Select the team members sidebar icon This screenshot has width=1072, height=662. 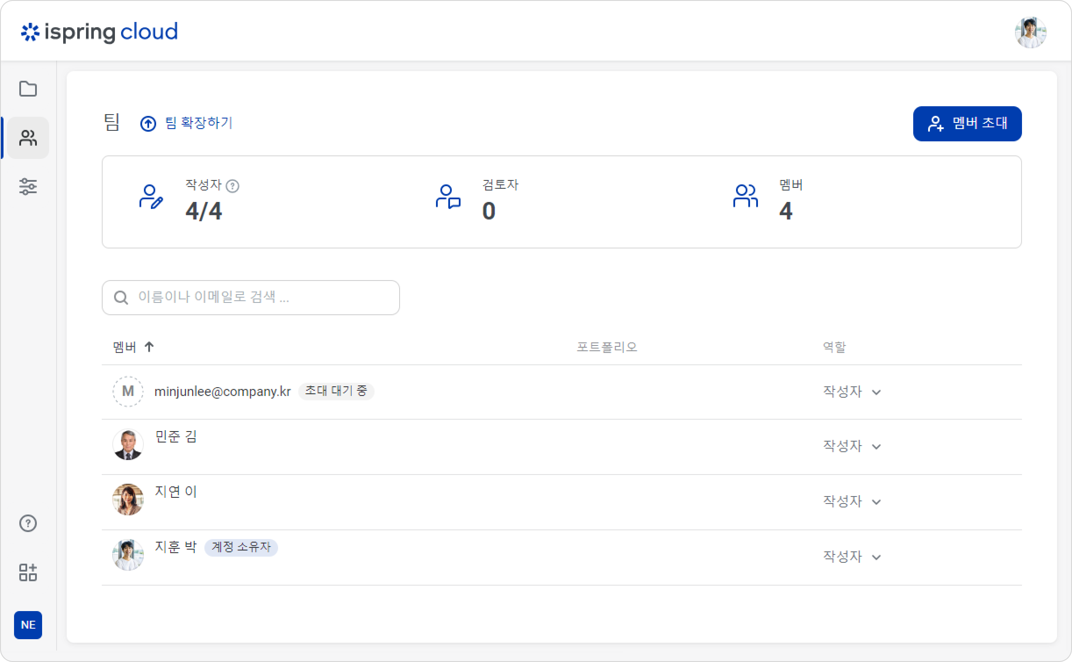(x=28, y=138)
